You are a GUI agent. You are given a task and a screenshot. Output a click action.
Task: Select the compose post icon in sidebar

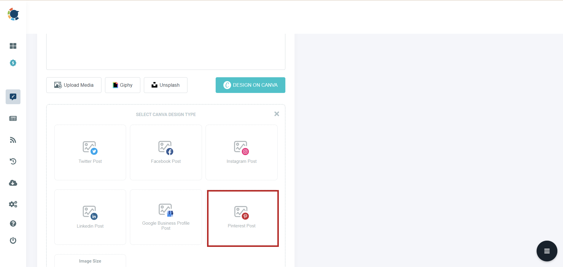coord(13,97)
